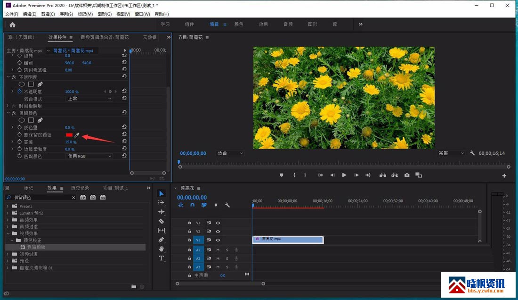The width and height of the screenshot is (518, 300).
Task: Clear the effects search text
Action: point(73,198)
